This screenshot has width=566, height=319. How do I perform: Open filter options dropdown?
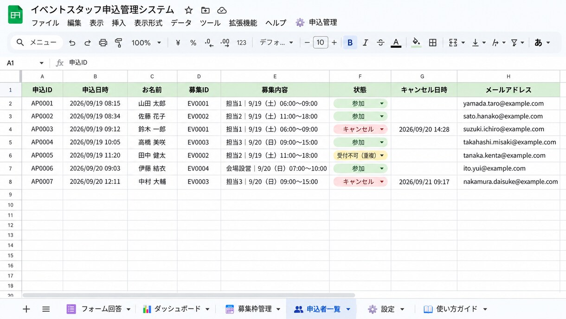(x=517, y=43)
